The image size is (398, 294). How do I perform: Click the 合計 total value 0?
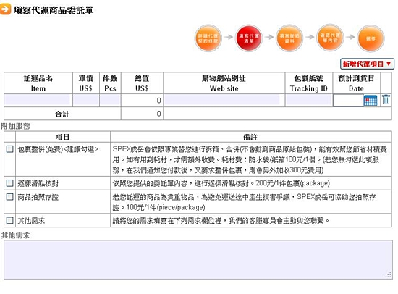pos(158,114)
